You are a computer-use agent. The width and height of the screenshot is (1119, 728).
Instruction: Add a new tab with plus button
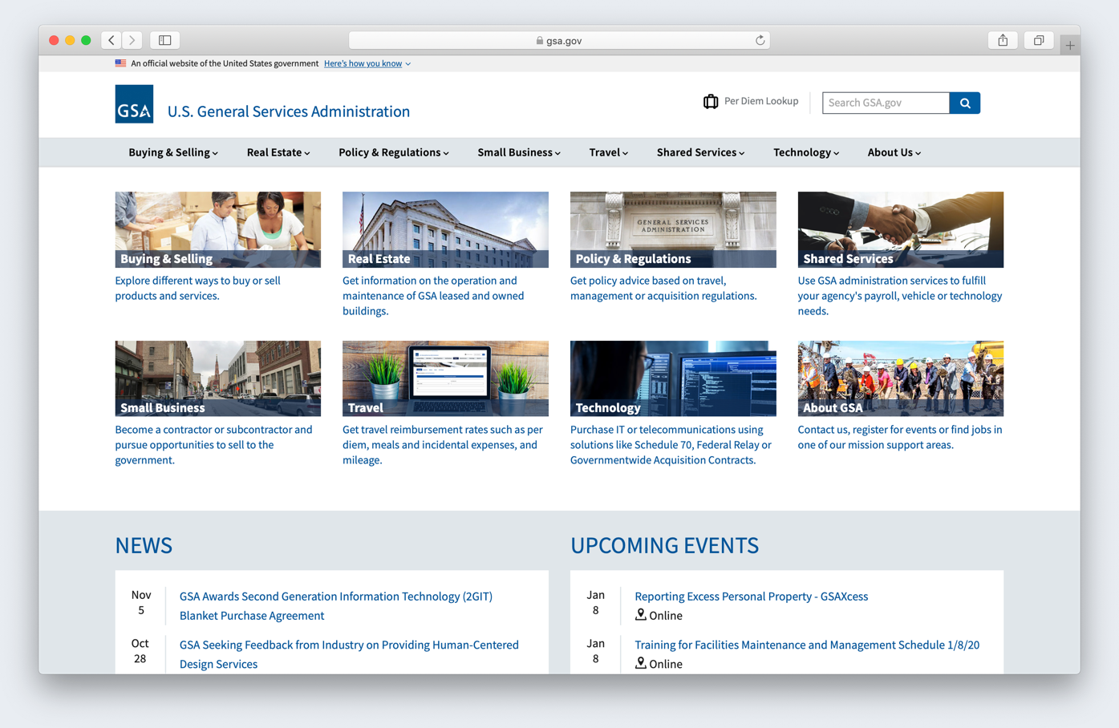click(x=1070, y=45)
